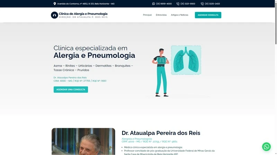Open the Avenida do Contorno address link
Image resolution: width=277 pixels, height=155 pixels.
pos(86,4)
